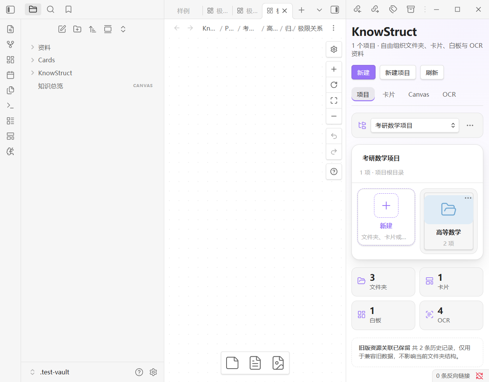Viewport: 489px width, 382px height.
Task: Open the 考研数学项目 project dropdown
Action: (x=415, y=125)
